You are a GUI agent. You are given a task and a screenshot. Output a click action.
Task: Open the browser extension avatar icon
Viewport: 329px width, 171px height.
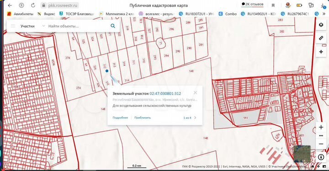pyautogui.click(x=288, y=5)
